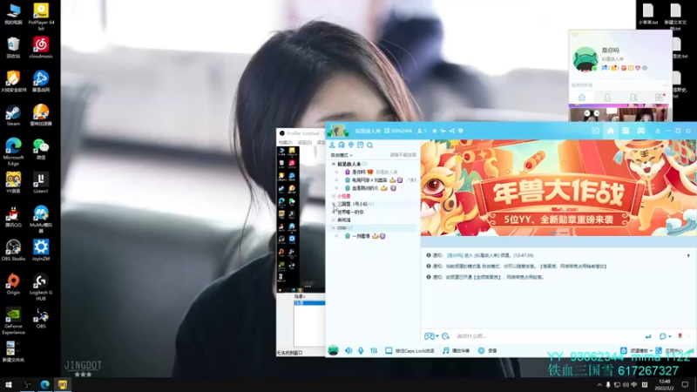
Task: Open the GeForce Experience desktop icon
Action: pos(13,321)
